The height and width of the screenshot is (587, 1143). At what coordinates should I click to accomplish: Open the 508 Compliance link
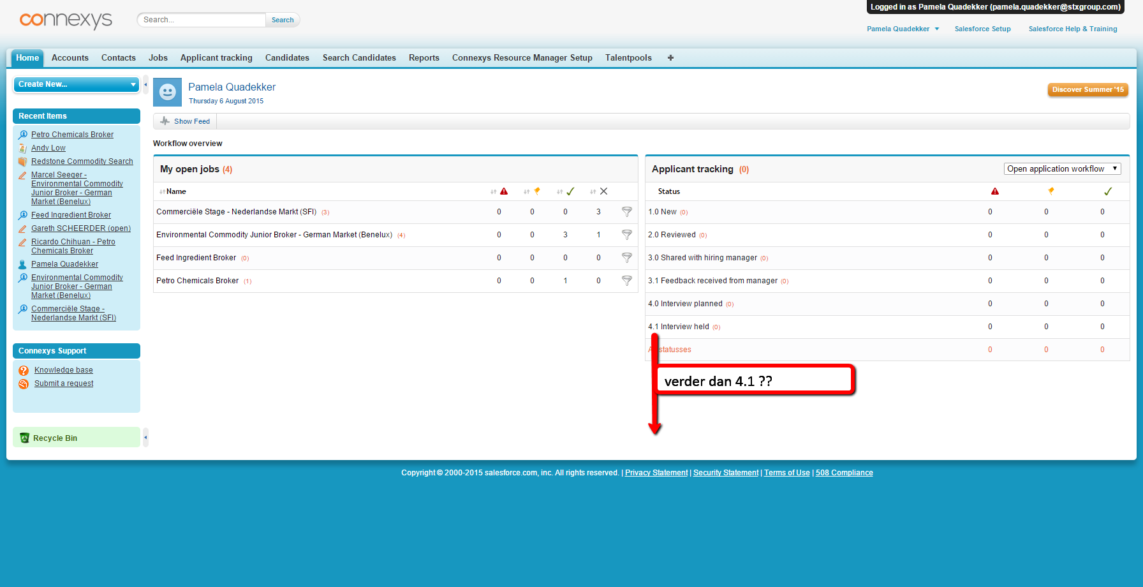pyautogui.click(x=844, y=473)
